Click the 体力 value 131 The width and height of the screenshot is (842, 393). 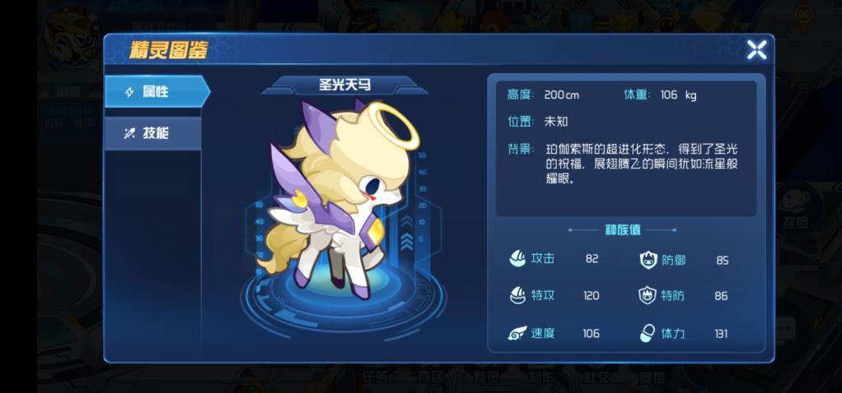721,334
